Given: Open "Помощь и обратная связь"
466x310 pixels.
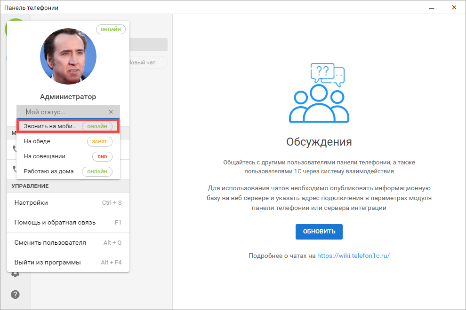Looking at the screenshot, I should tap(55, 222).
